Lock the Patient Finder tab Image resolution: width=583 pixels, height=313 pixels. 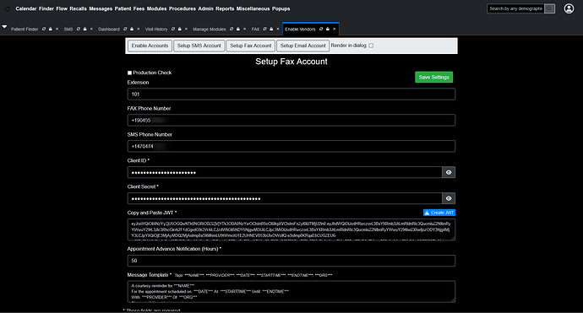pyautogui.click(x=50, y=29)
